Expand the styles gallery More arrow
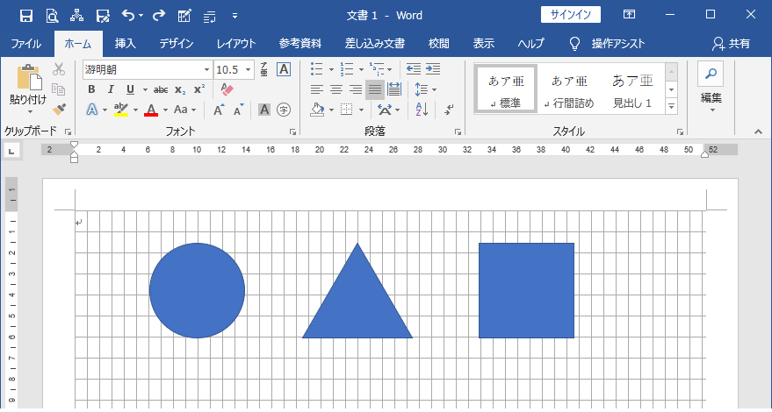The image size is (772, 412). click(672, 106)
